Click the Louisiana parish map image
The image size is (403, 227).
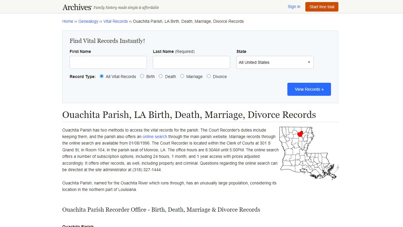[309, 153]
